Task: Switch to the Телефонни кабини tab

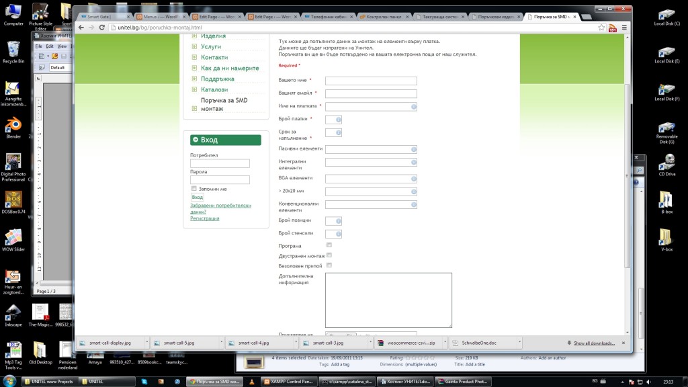Action: pos(328,17)
